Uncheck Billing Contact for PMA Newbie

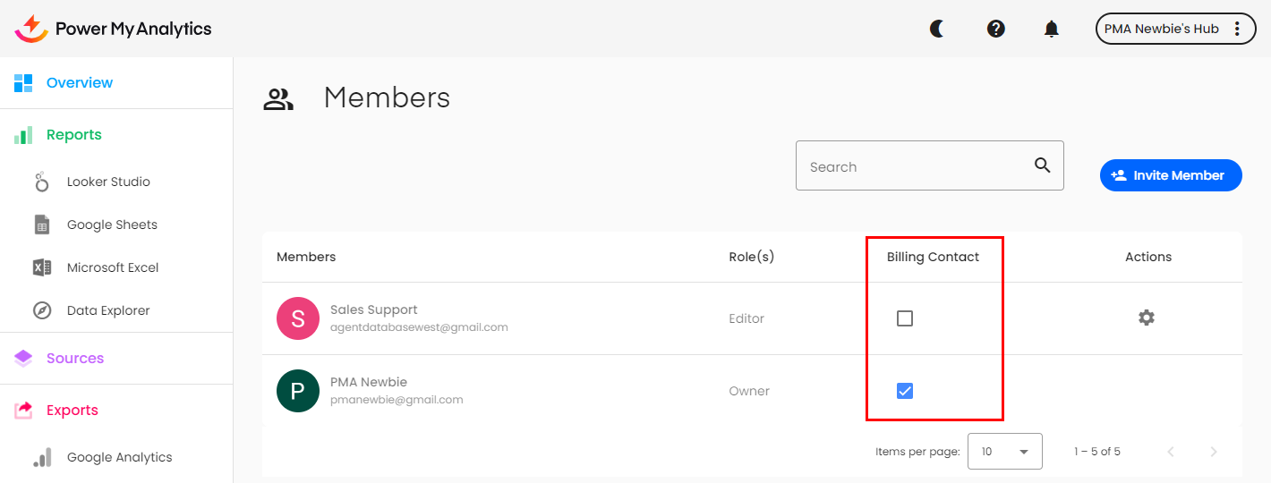905,391
